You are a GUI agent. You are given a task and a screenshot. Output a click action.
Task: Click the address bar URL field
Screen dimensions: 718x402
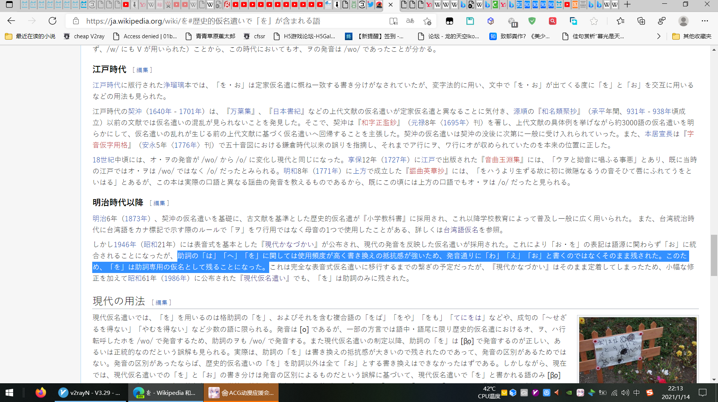pyautogui.click(x=232, y=21)
